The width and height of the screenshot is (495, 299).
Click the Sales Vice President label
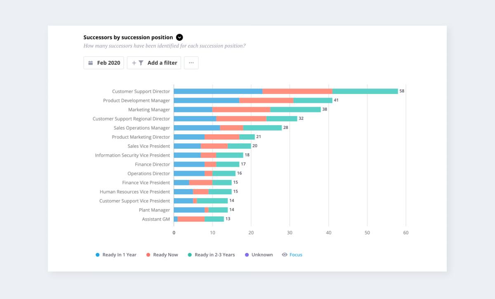pos(149,146)
